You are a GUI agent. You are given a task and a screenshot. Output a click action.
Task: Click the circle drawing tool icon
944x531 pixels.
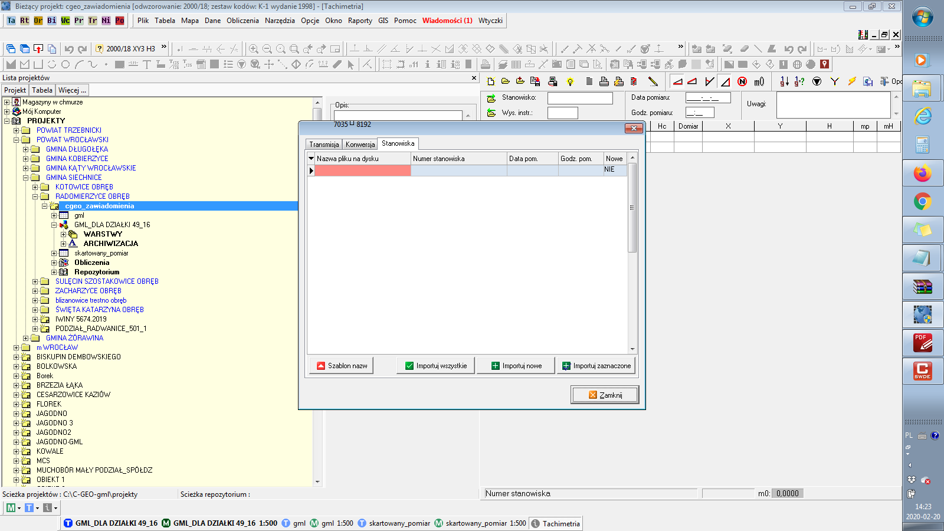(65, 64)
